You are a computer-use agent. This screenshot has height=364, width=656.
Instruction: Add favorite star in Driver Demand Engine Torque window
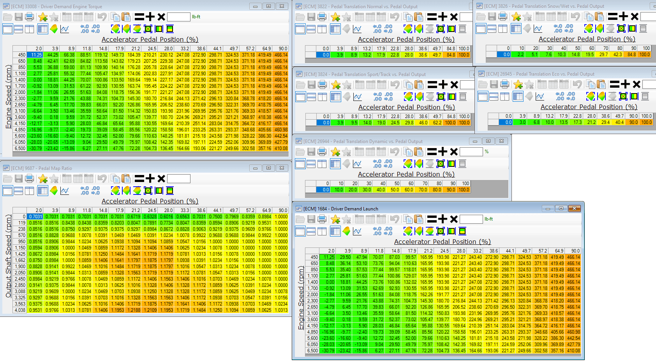pos(43,17)
